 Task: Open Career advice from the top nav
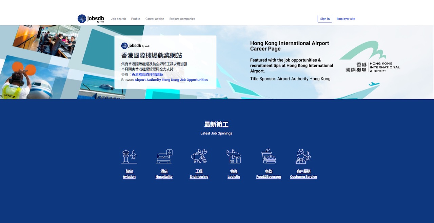coord(155,19)
